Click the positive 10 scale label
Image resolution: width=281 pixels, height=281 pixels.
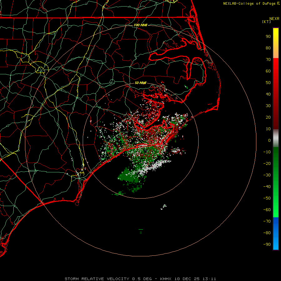pyautogui.click(x=268, y=129)
